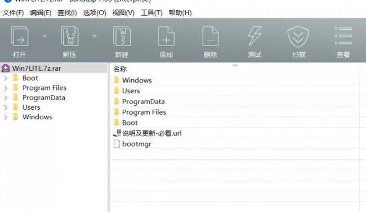Image resolution: width=366 pixels, height=212 pixels.
Task: Click the Test (测试) lightning icon
Action: coord(255,36)
